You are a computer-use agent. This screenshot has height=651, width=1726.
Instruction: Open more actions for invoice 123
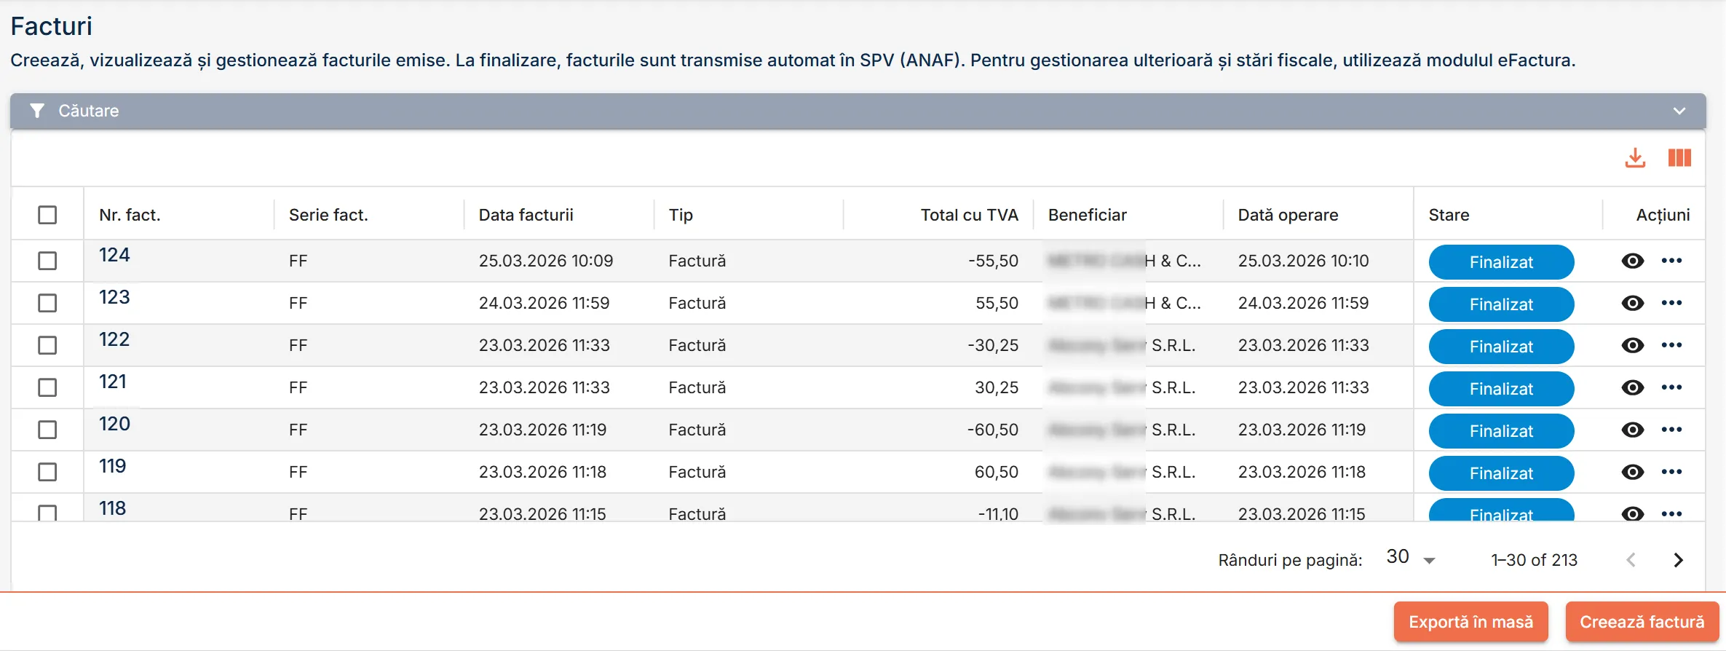click(1671, 303)
